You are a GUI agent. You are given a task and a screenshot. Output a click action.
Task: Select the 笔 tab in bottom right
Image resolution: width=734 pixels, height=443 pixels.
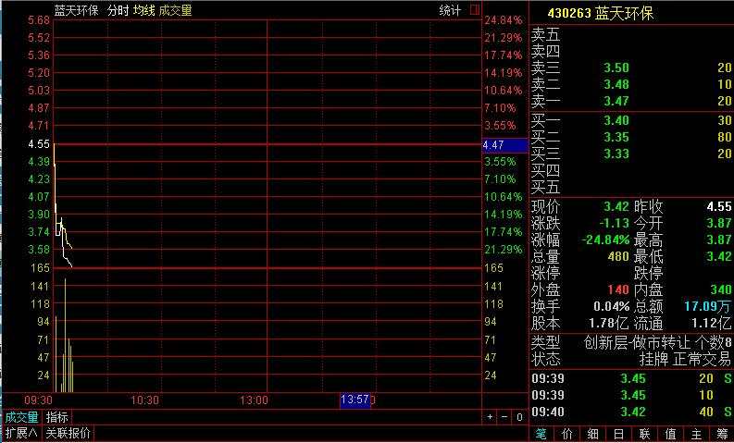tap(541, 435)
